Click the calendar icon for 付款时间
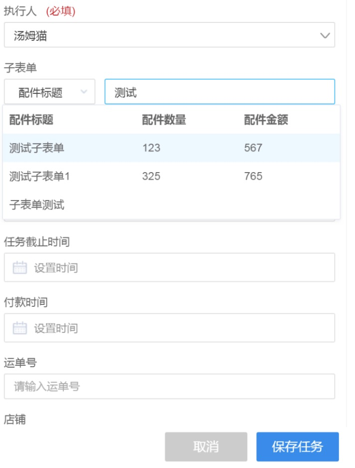 click(x=19, y=328)
